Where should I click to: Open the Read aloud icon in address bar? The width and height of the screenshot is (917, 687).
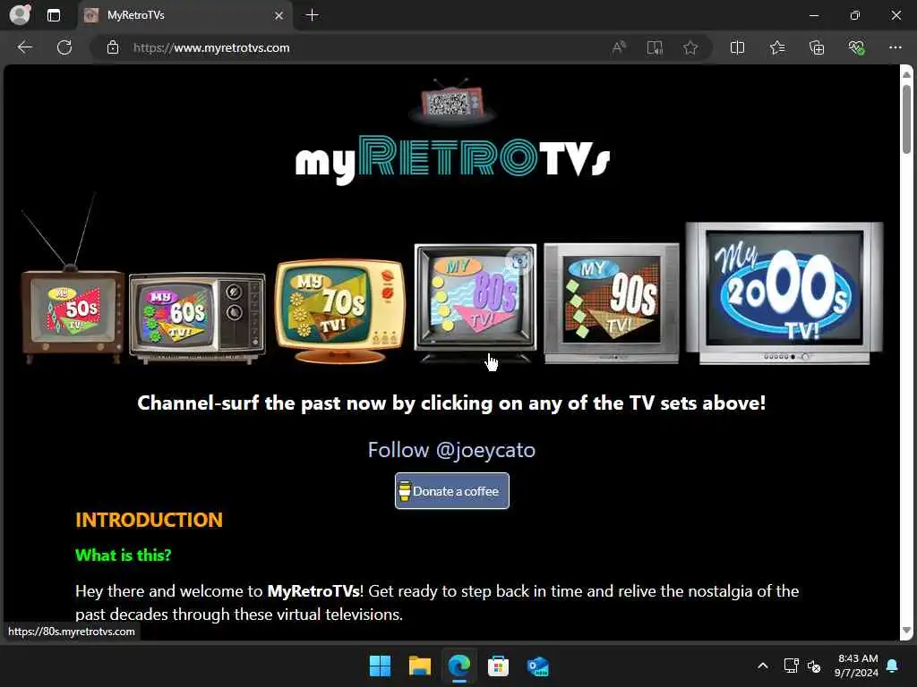click(x=619, y=47)
